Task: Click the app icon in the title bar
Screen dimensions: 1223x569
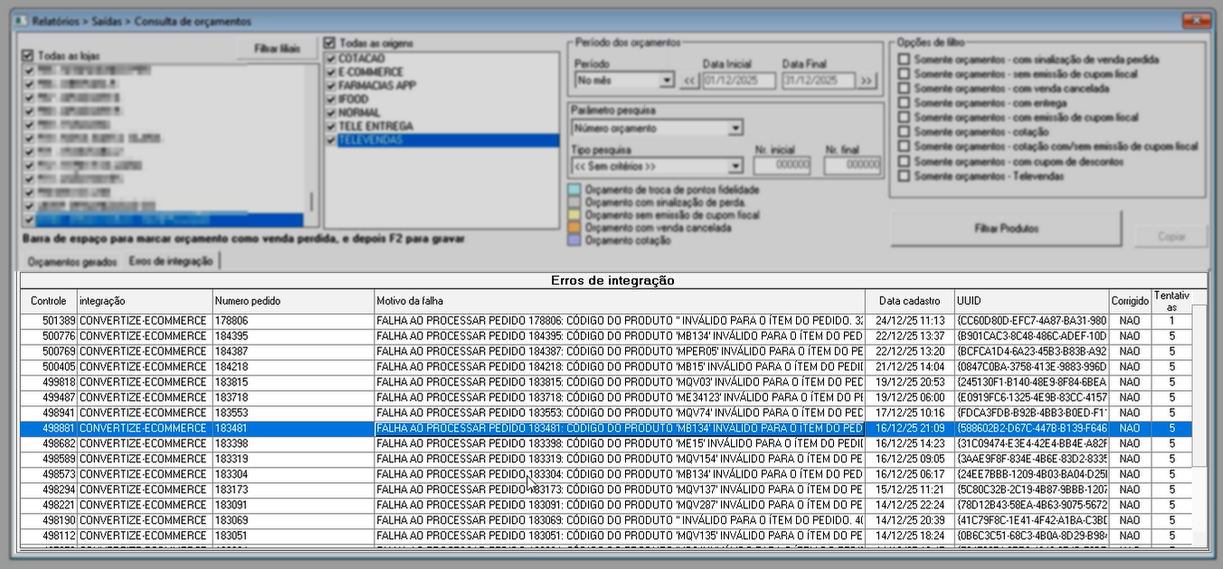Action: tap(22, 21)
